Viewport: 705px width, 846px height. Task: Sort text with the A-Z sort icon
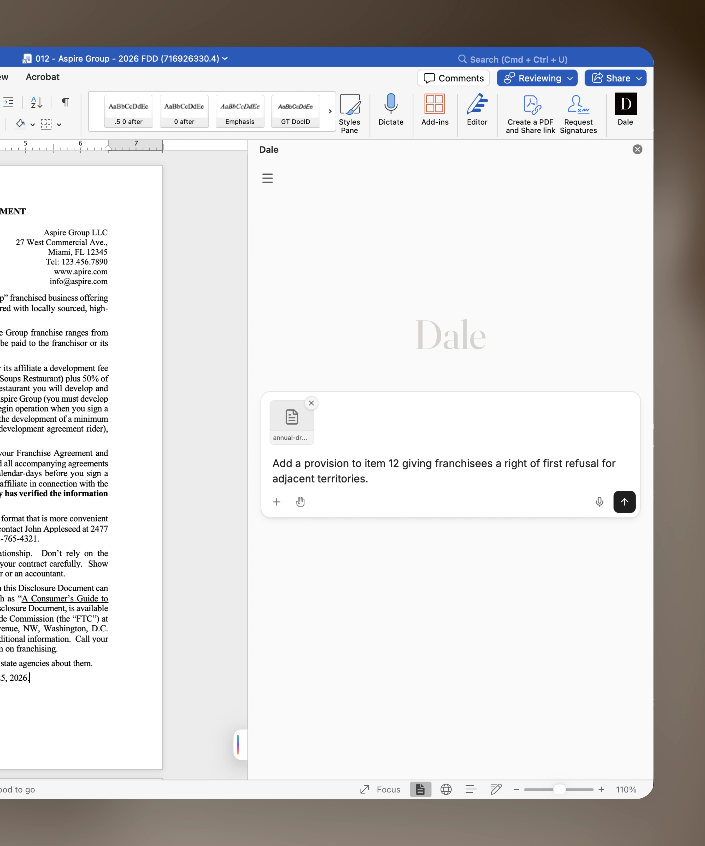click(37, 102)
